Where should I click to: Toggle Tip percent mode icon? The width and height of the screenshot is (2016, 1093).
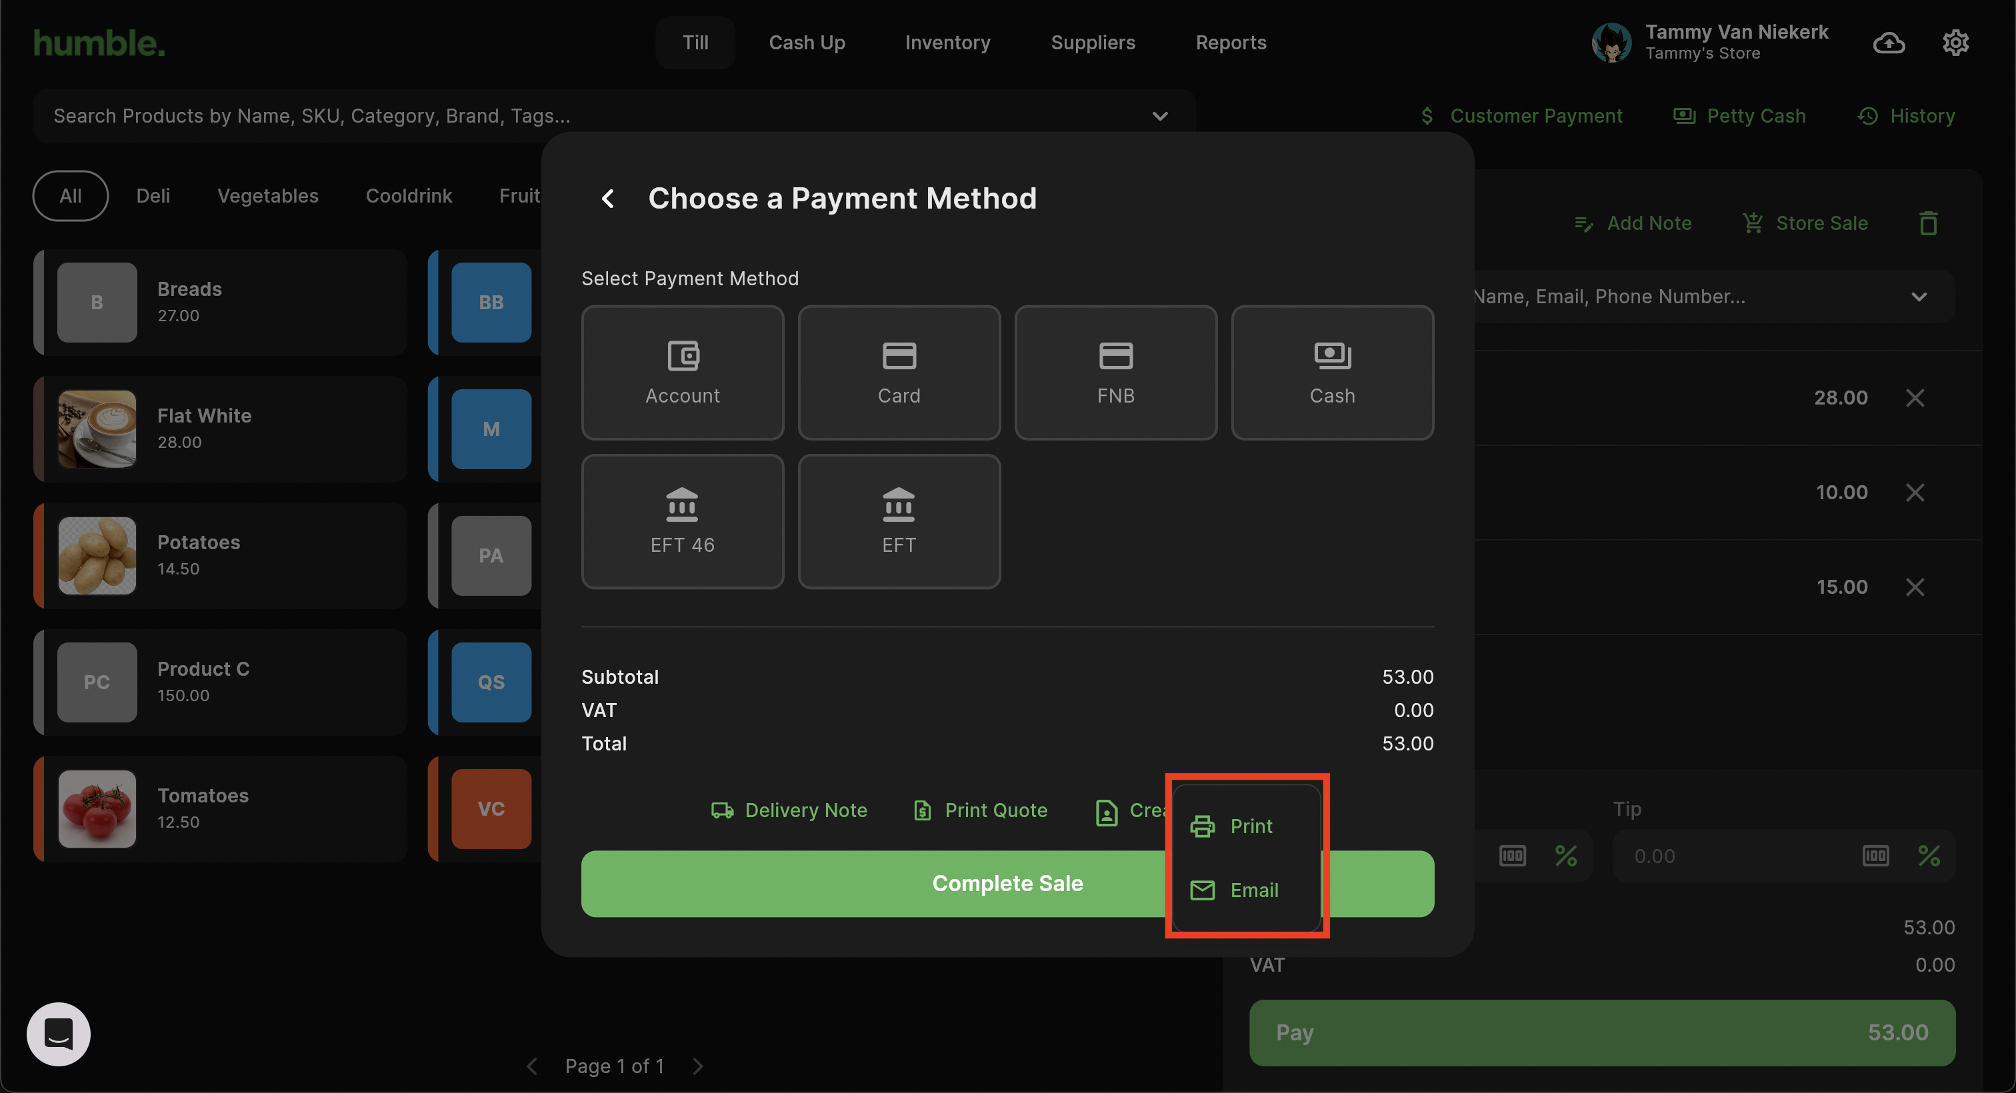pyautogui.click(x=1929, y=856)
